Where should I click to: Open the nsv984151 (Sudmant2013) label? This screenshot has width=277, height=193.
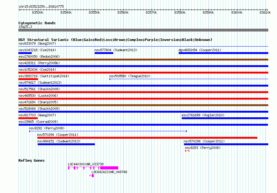click(59, 141)
